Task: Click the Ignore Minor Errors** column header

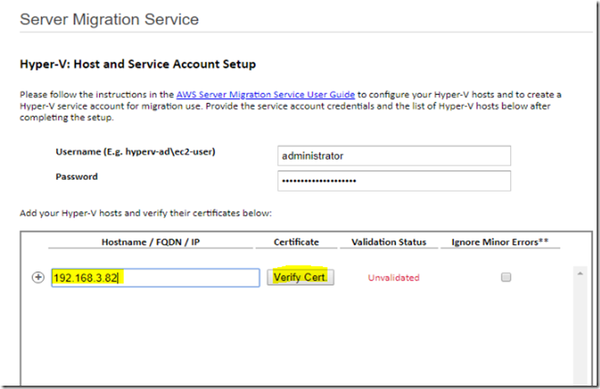Action: pos(500,242)
